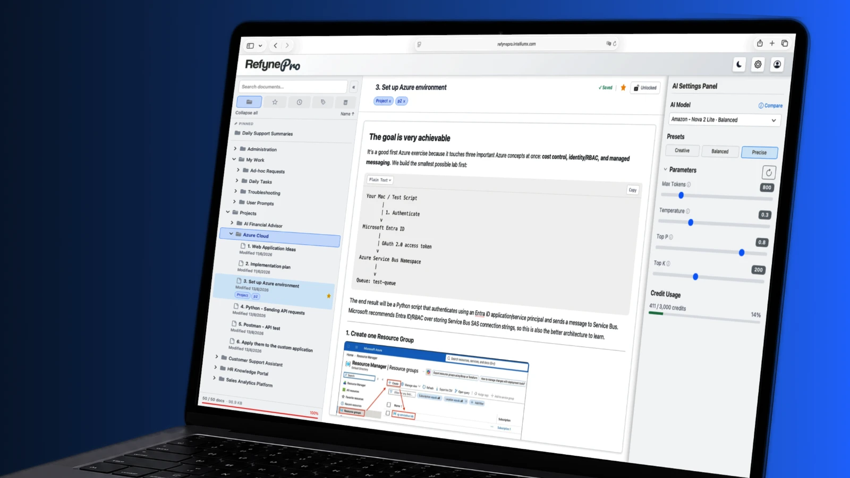The width and height of the screenshot is (850, 478).
Task: Remove the Project tag chip
Action: [x=390, y=101]
